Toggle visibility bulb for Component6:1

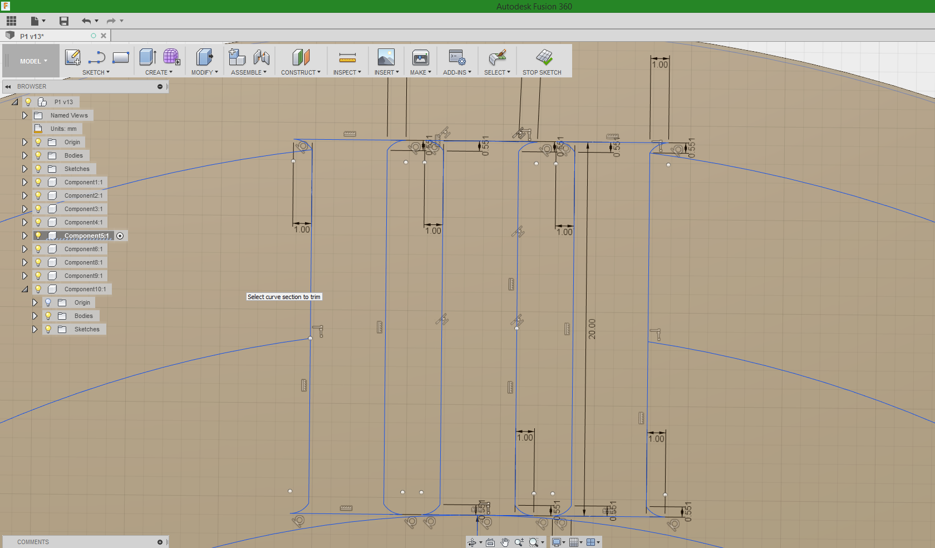click(x=38, y=249)
